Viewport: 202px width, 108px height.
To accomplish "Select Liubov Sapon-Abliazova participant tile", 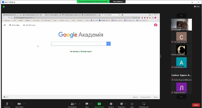I will [x=181, y=75].
